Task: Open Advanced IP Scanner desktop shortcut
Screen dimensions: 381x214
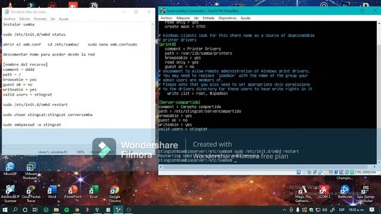Action: (x=10, y=194)
